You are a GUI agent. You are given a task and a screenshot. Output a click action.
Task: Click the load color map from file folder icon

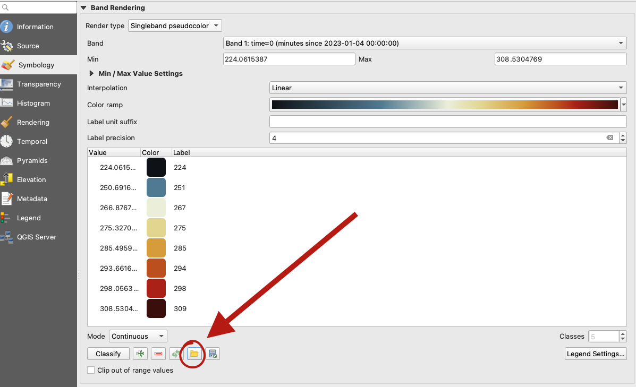click(x=194, y=354)
